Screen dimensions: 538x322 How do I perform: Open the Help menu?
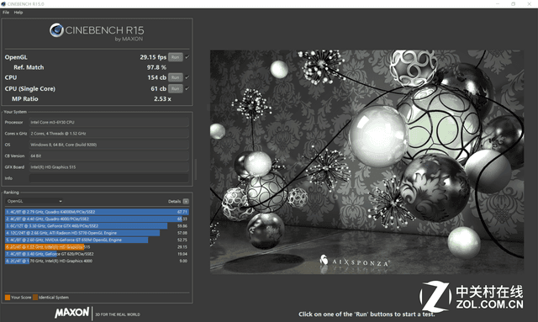tap(18, 13)
